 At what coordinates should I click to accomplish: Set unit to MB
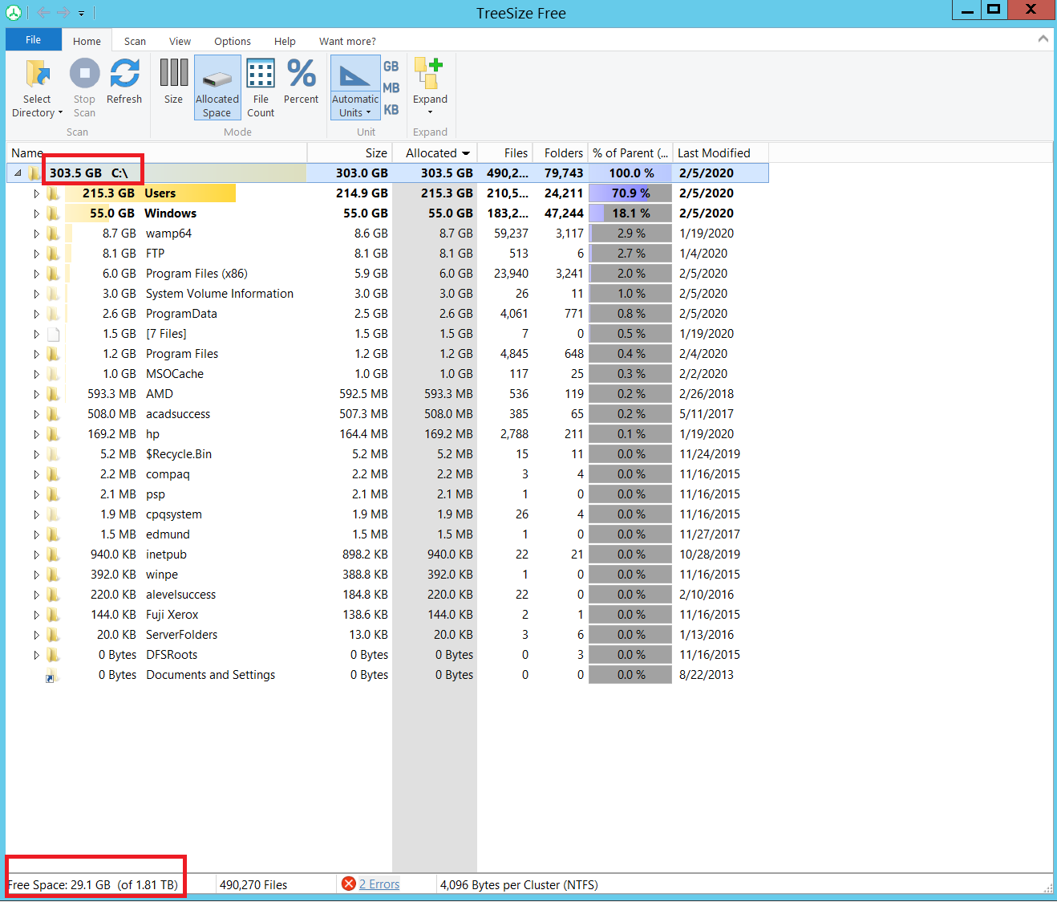point(391,88)
